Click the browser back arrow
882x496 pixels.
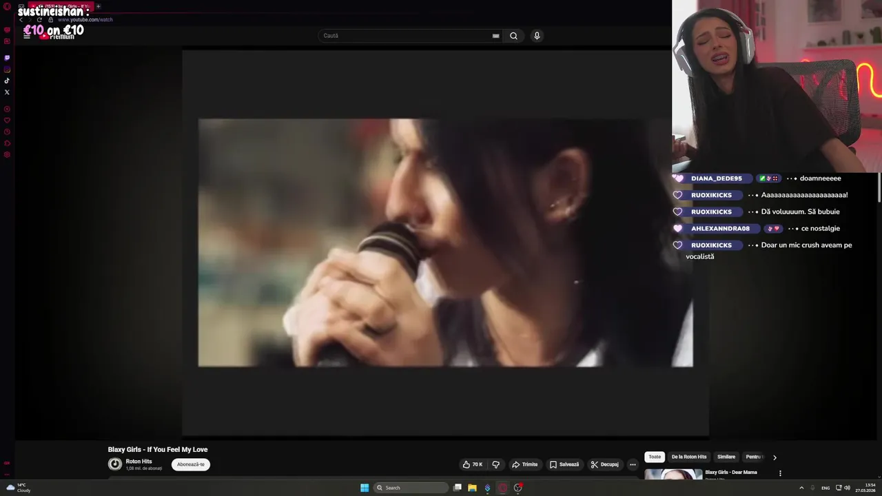[x=21, y=19]
